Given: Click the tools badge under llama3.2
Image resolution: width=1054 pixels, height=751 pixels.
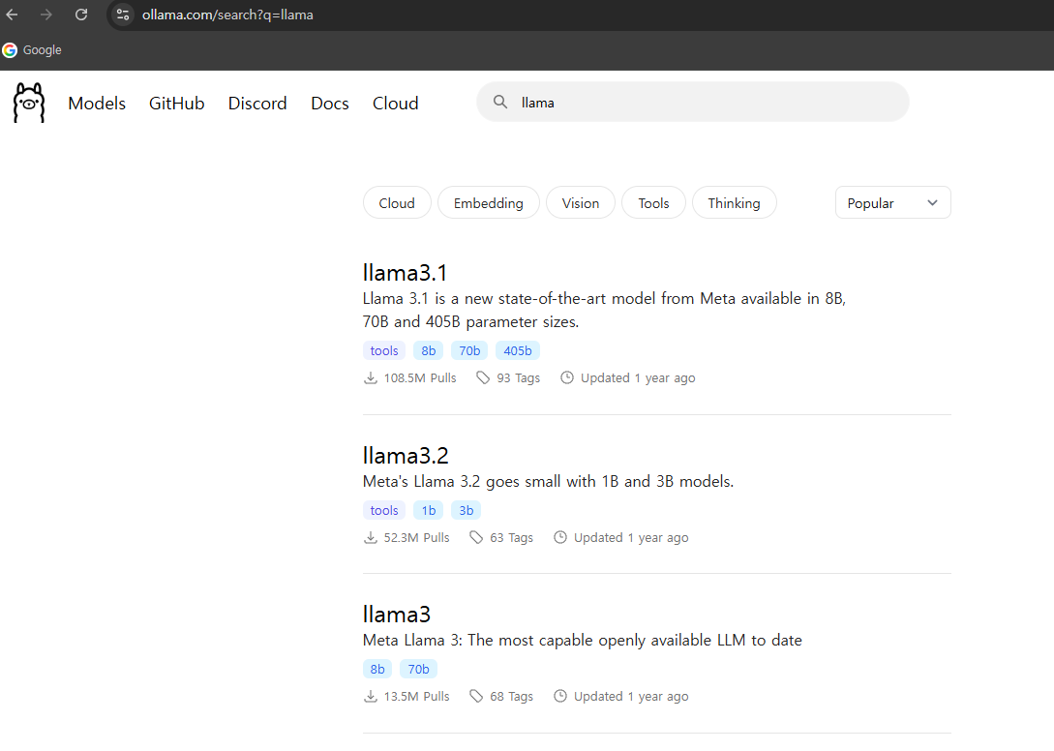Looking at the screenshot, I should [x=384, y=510].
